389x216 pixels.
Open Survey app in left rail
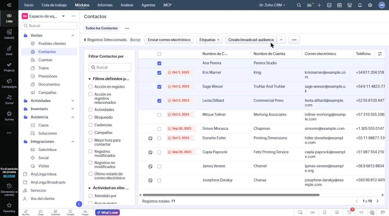click(x=9, y=116)
